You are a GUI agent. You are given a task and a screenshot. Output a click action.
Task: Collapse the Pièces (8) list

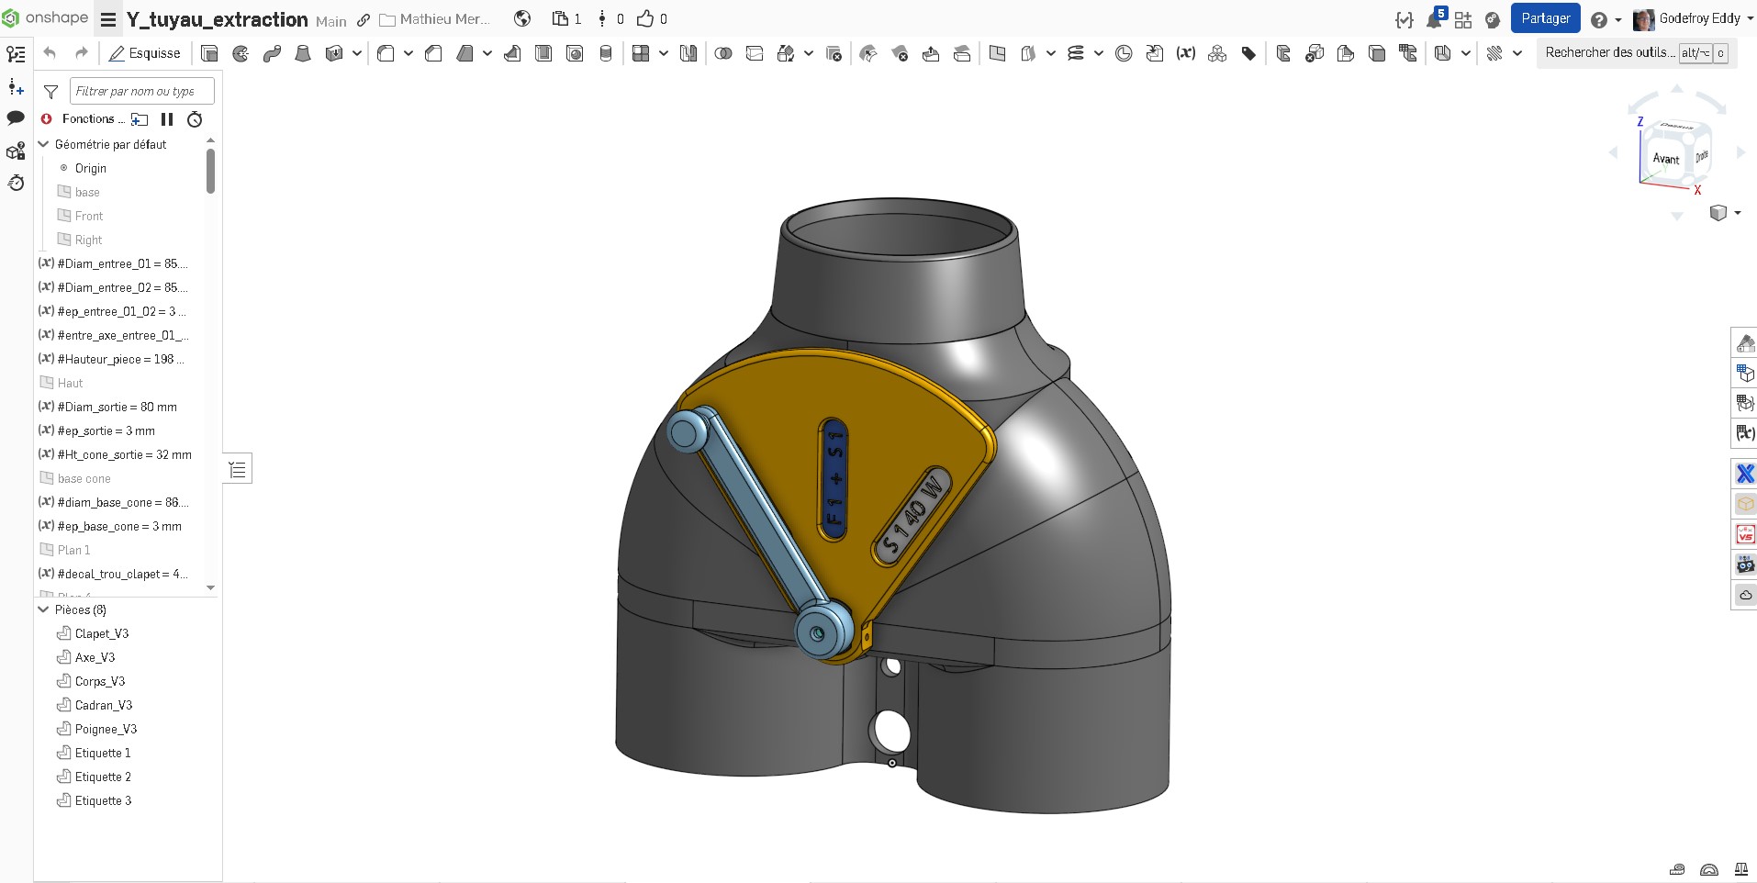[43, 609]
